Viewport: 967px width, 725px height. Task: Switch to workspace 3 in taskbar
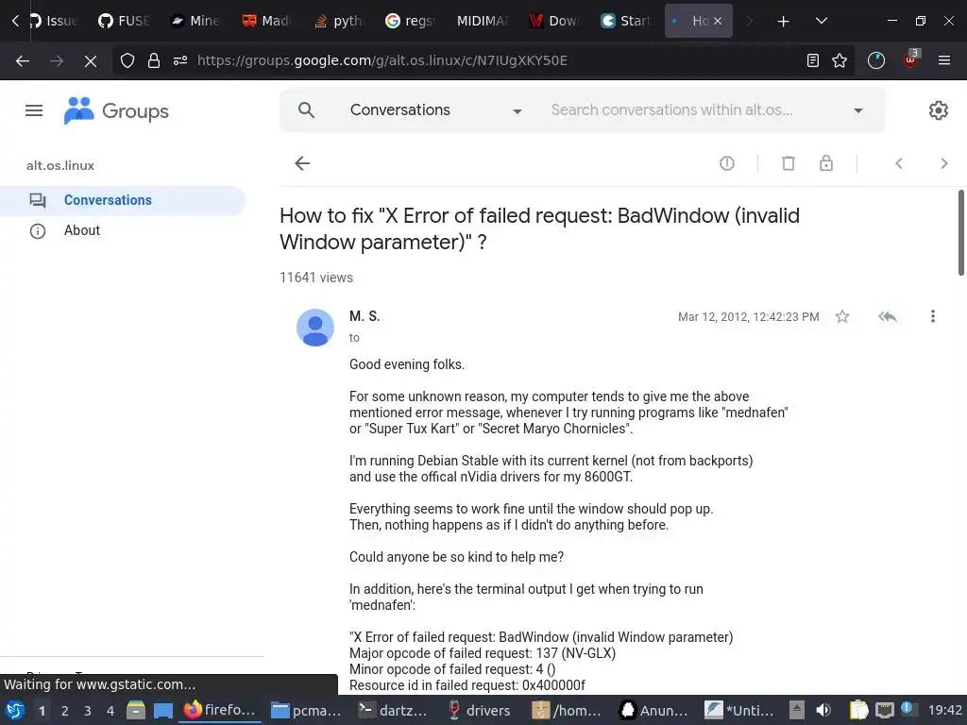click(x=88, y=711)
